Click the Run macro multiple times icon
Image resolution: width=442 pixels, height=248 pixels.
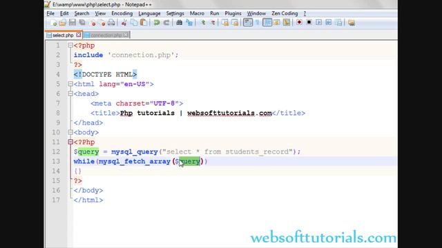[329, 23]
